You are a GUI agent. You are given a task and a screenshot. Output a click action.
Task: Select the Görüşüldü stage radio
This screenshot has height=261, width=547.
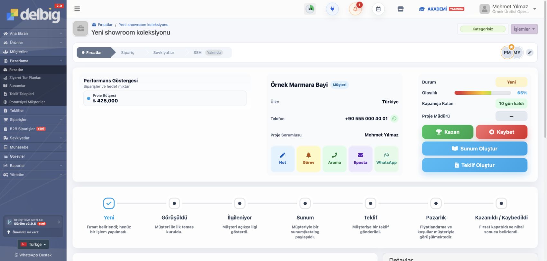click(x=174, y=203)
